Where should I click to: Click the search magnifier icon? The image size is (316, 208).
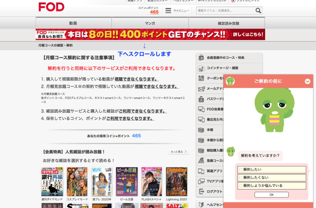[258, 10]
